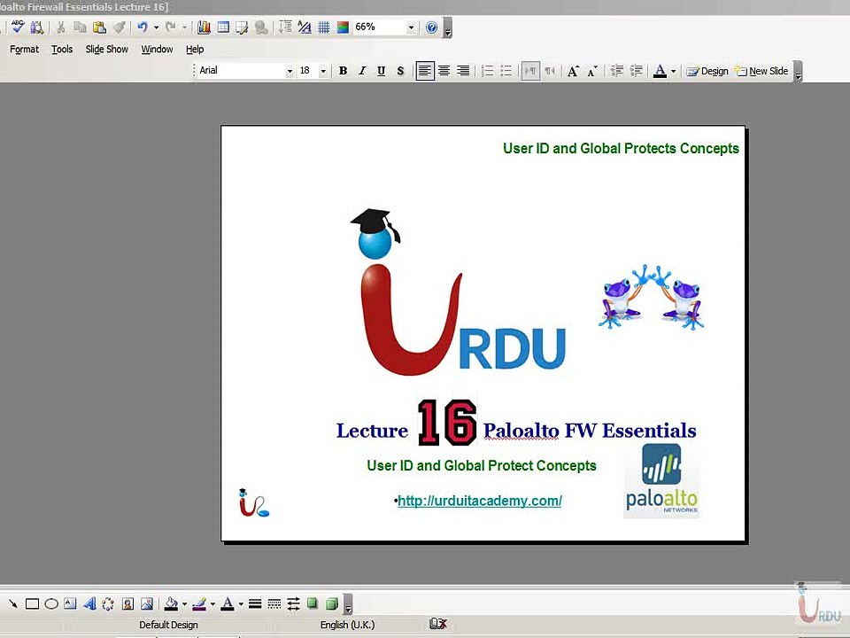Open PowerPoint Help question mark icon
The image size is (850, 638).
click(431, 27)
